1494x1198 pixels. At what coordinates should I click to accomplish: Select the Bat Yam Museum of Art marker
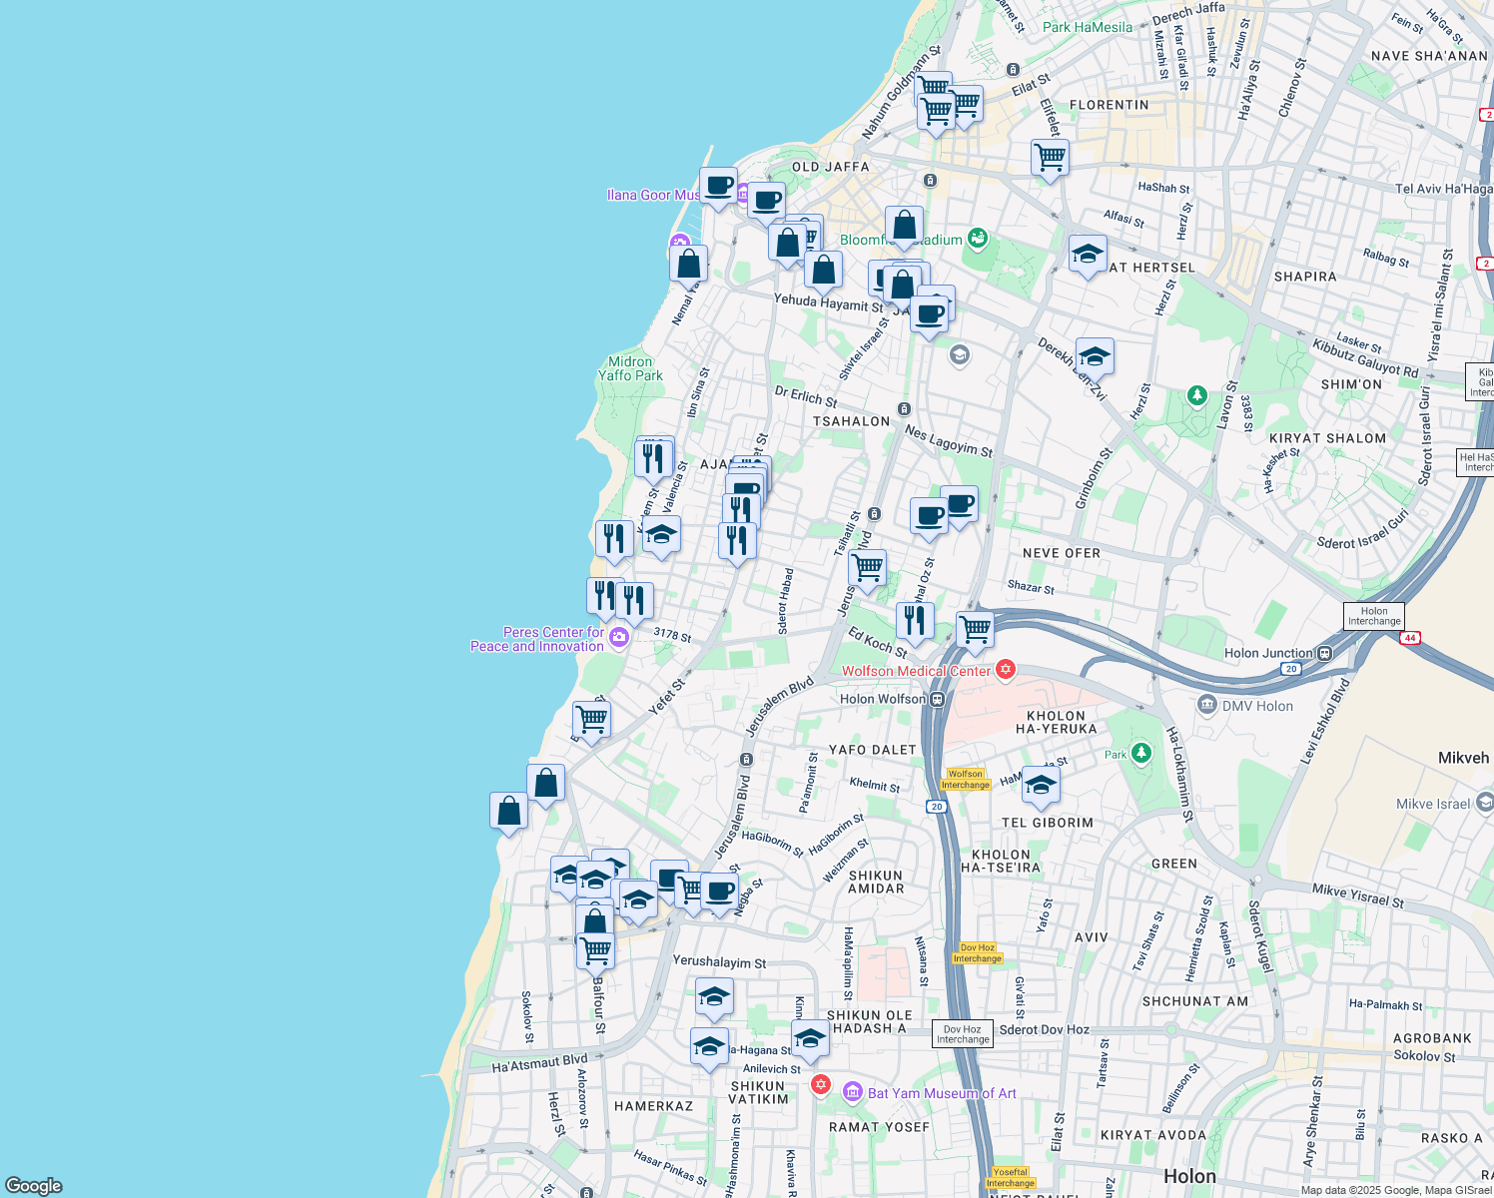852,1093
